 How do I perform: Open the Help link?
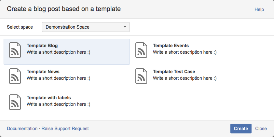click(x=259, y=9)
